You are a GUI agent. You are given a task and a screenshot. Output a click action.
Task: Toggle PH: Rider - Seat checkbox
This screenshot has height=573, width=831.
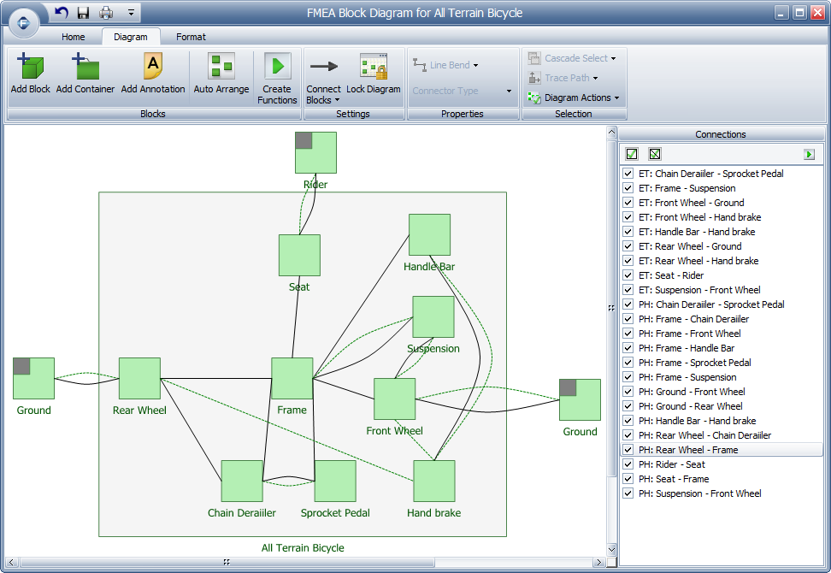628,464
